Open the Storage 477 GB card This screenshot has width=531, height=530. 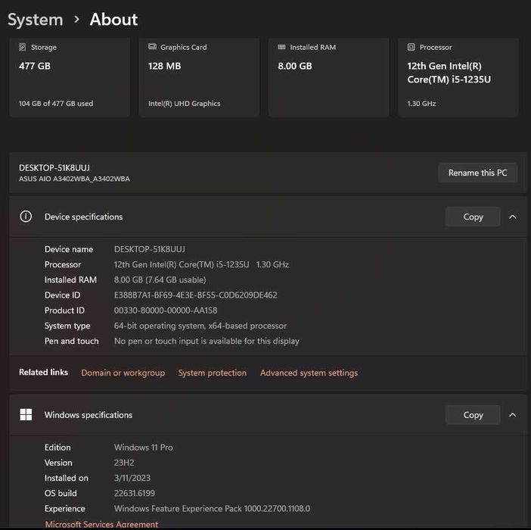tap(70, 77)
